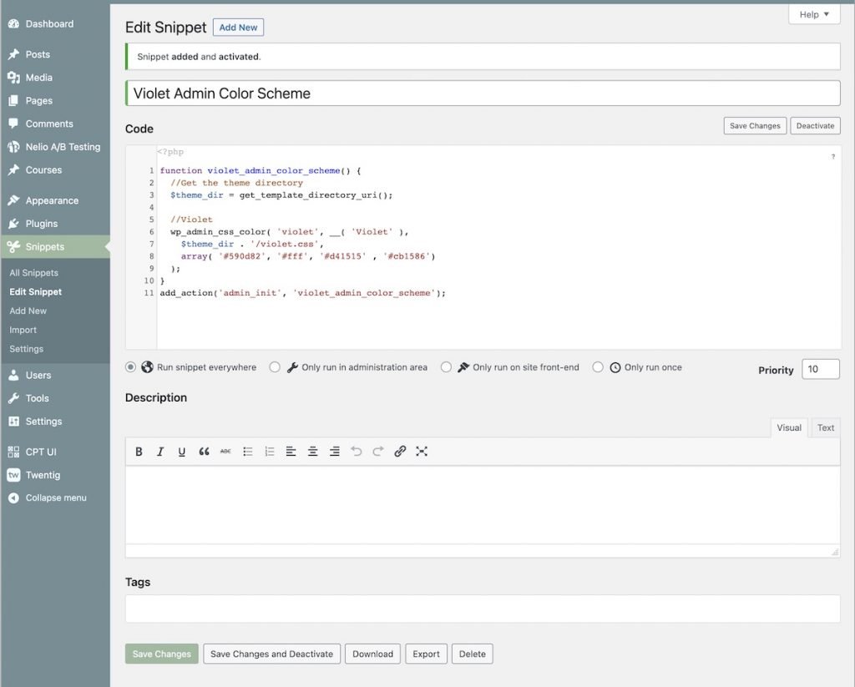Click the Dashboard gauge icon
The width and height of the screenshot is (855, 687).
click(13, 24)
